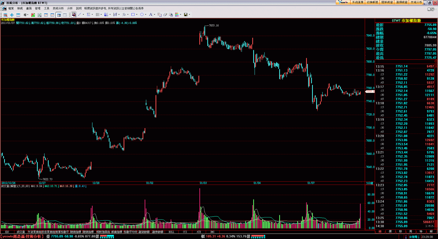This screenshot has height=239, width=438.
Task: Switch to the KDJ indicator tab
Action: [7, 232]
